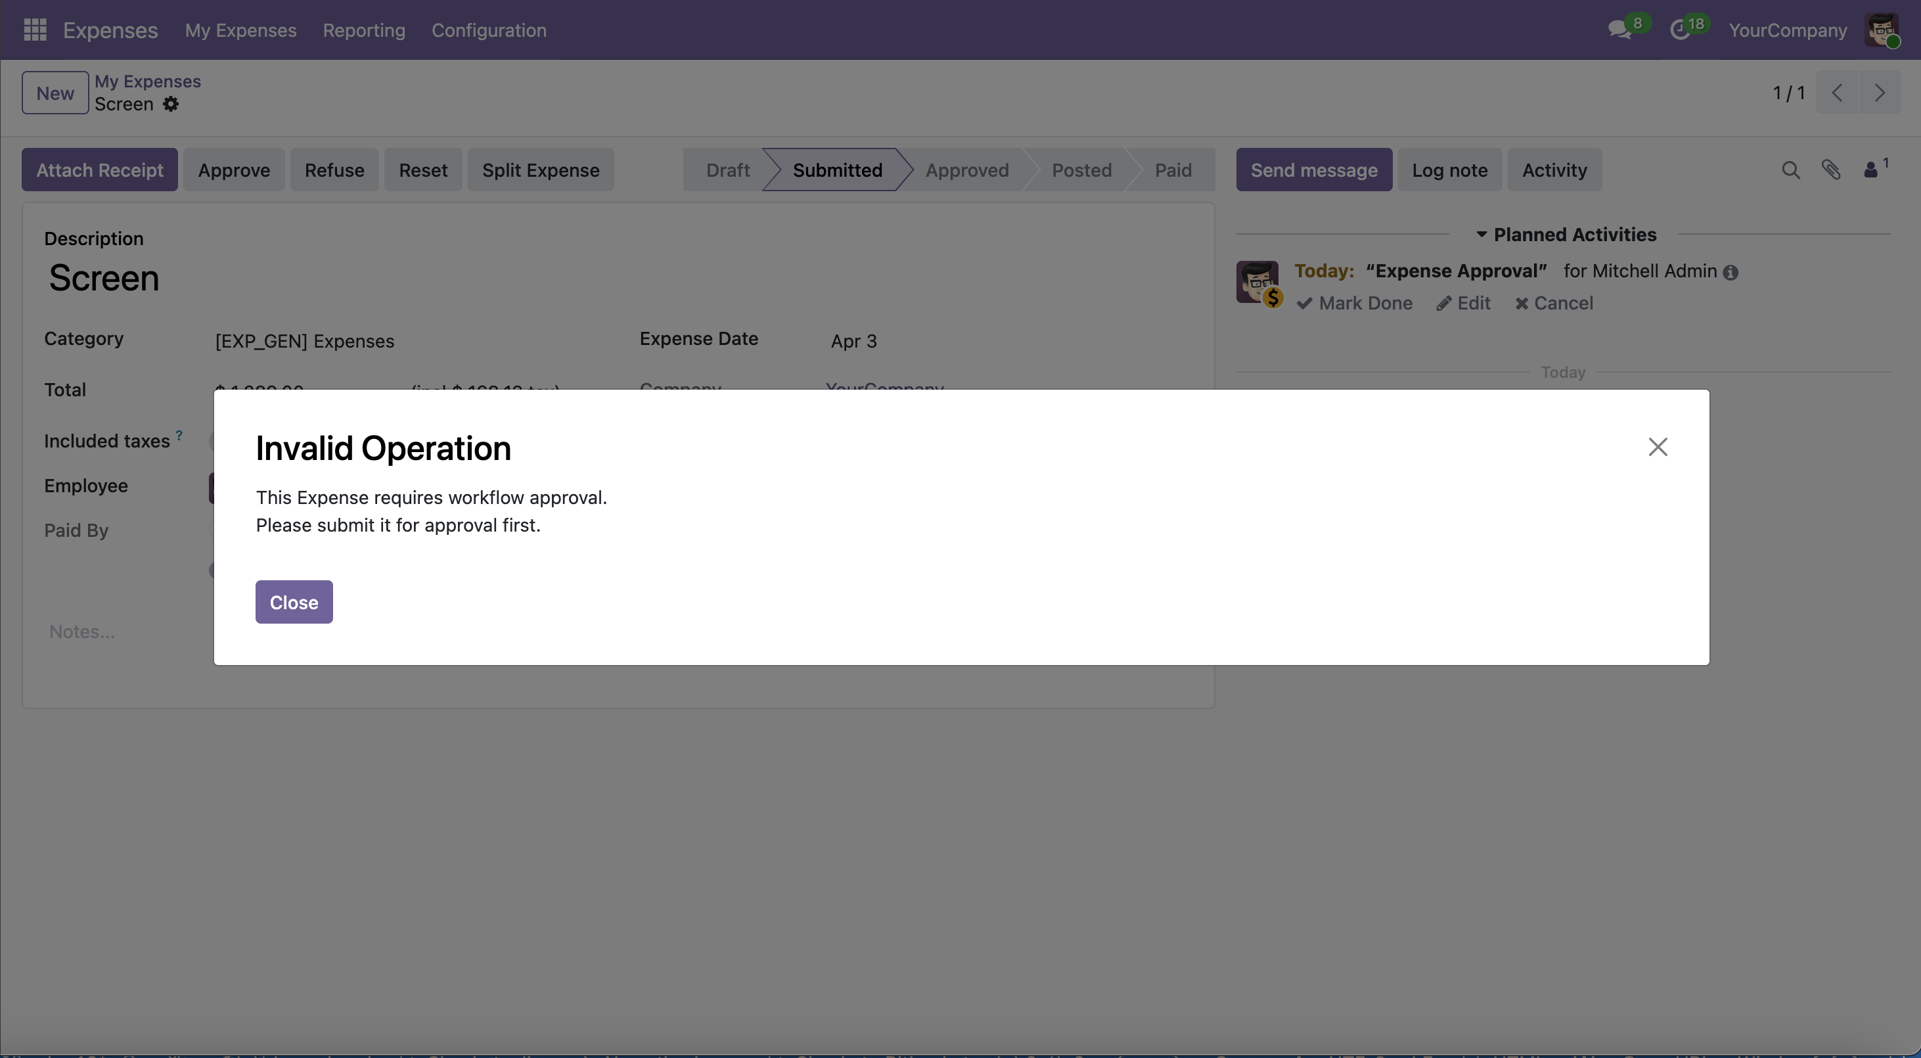Open the apps menu grid icon
This screenshot has width=1921, height=1058.
click(34, 30)
